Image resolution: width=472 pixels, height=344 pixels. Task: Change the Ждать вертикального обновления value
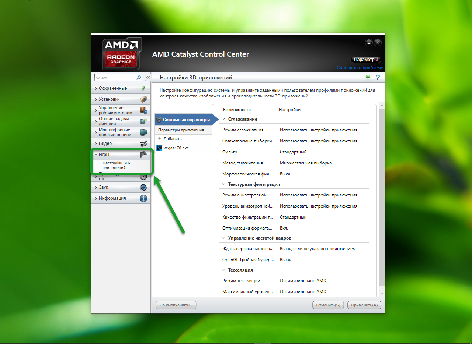click(318, 249)
